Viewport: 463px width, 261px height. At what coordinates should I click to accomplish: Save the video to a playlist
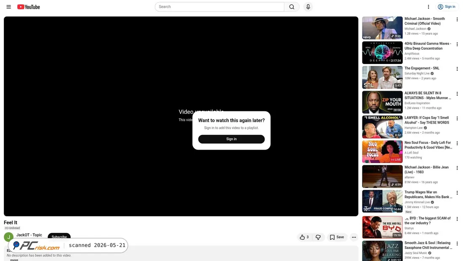click(x=337, y=237)
